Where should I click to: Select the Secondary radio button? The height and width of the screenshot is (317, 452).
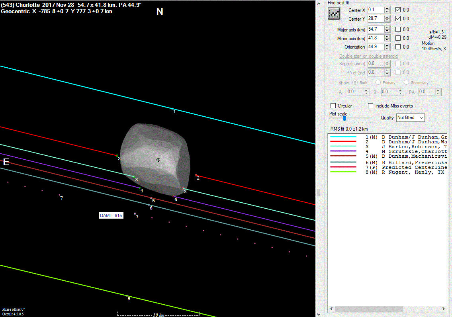[406, 82]
